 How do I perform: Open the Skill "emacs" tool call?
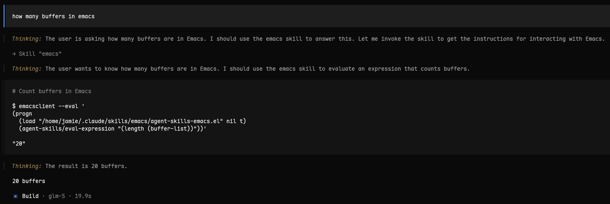point(40,54)
